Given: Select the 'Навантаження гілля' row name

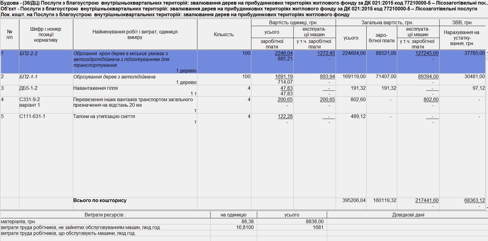Looking at the screenshot, I should coord(95,88).
